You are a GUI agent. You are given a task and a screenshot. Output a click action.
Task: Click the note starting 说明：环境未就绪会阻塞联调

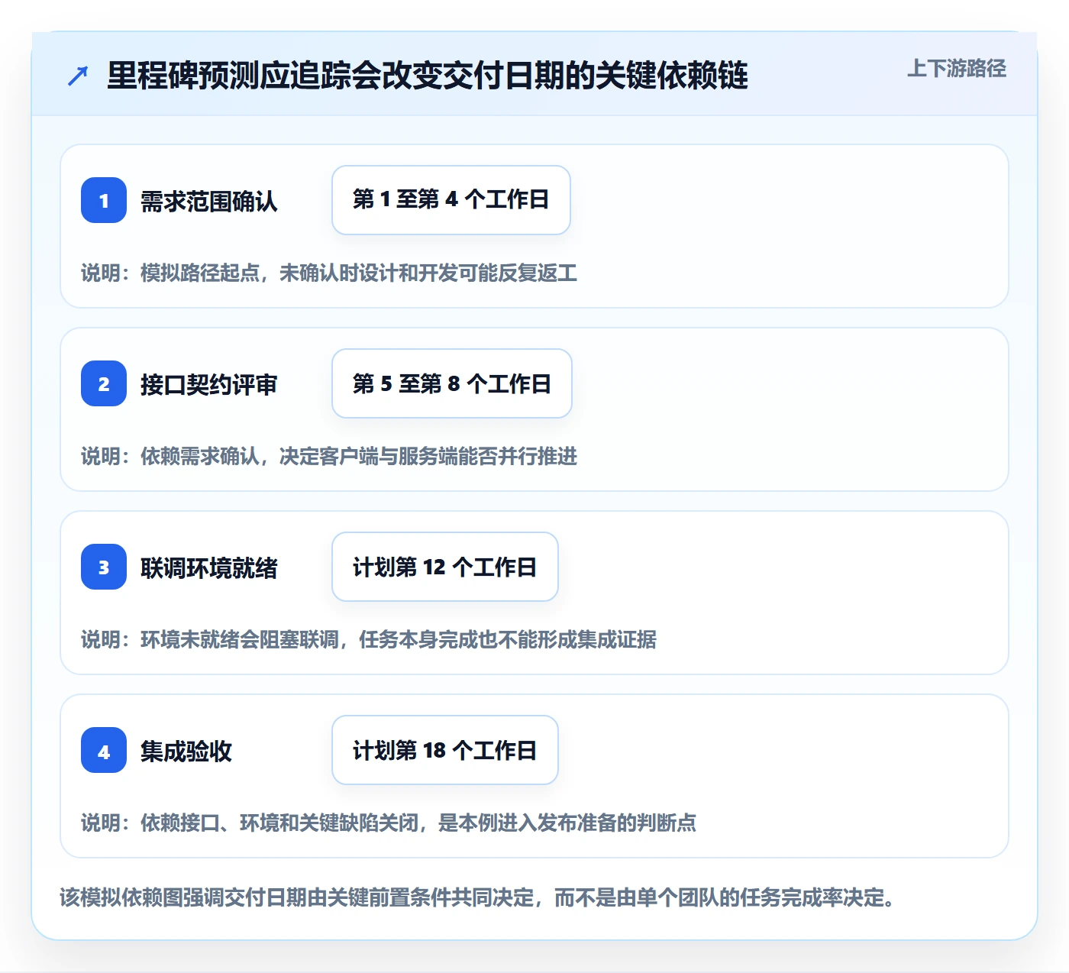[x=369, y=639]
